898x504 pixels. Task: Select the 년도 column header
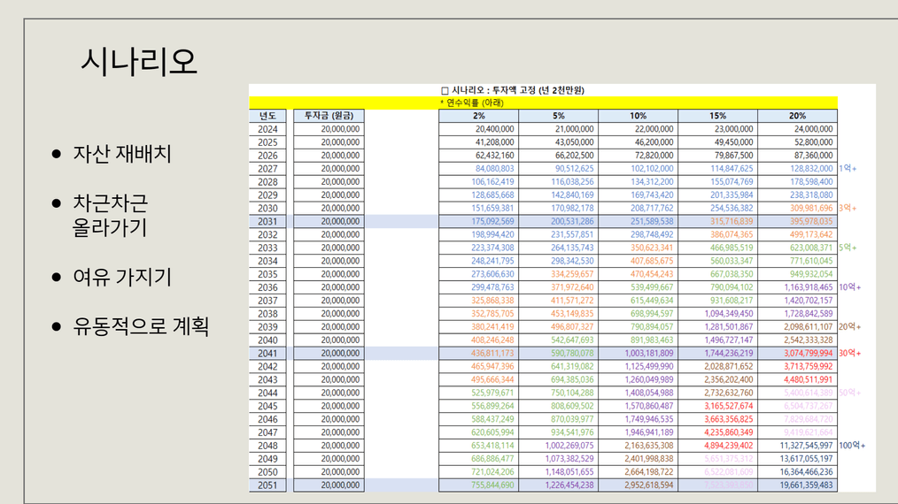(267, 116)
